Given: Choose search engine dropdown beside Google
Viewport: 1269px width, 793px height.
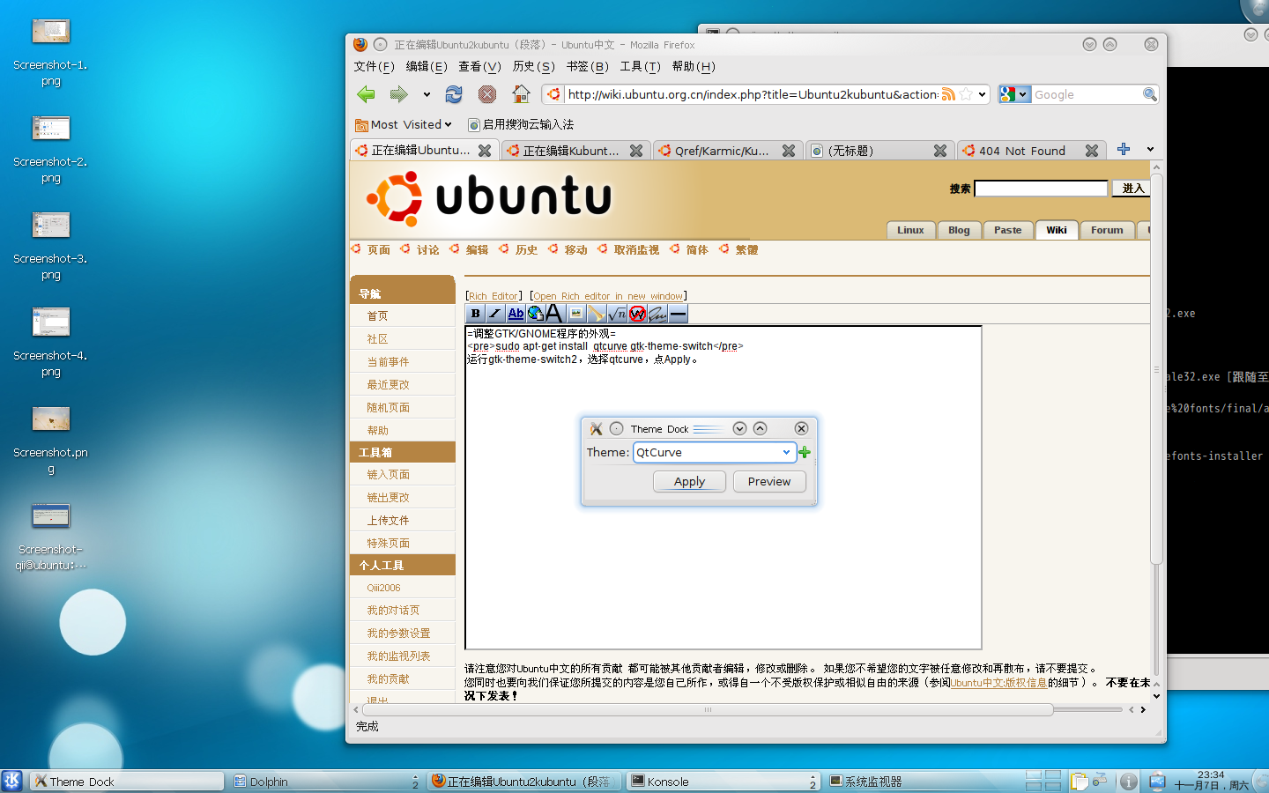Looking at the screenshot, I should tap(1015, 94).
